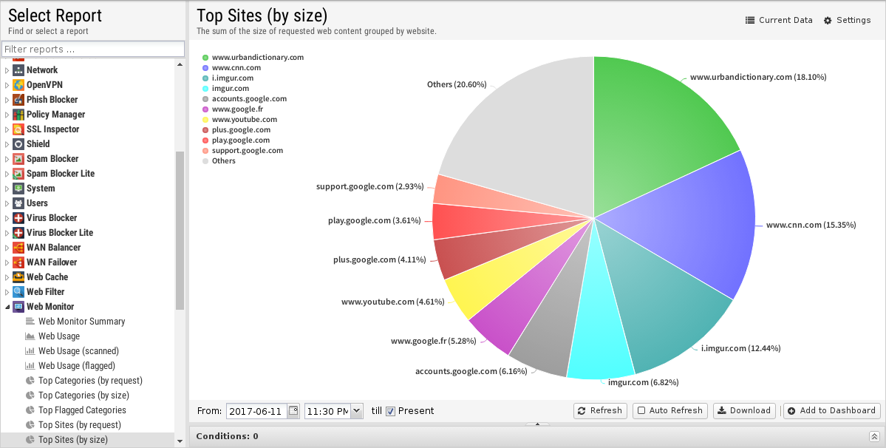Click the Download button

point(744,411)
